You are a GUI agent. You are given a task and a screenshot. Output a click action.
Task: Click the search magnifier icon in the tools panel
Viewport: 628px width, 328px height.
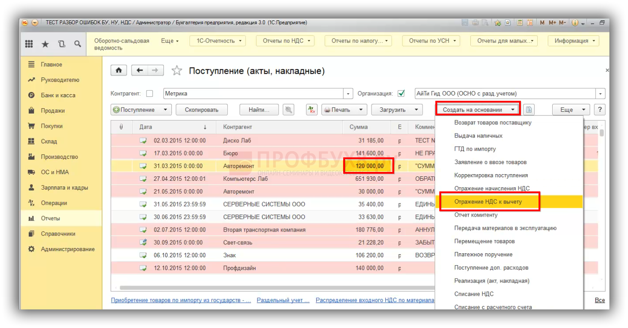point(78,44)
